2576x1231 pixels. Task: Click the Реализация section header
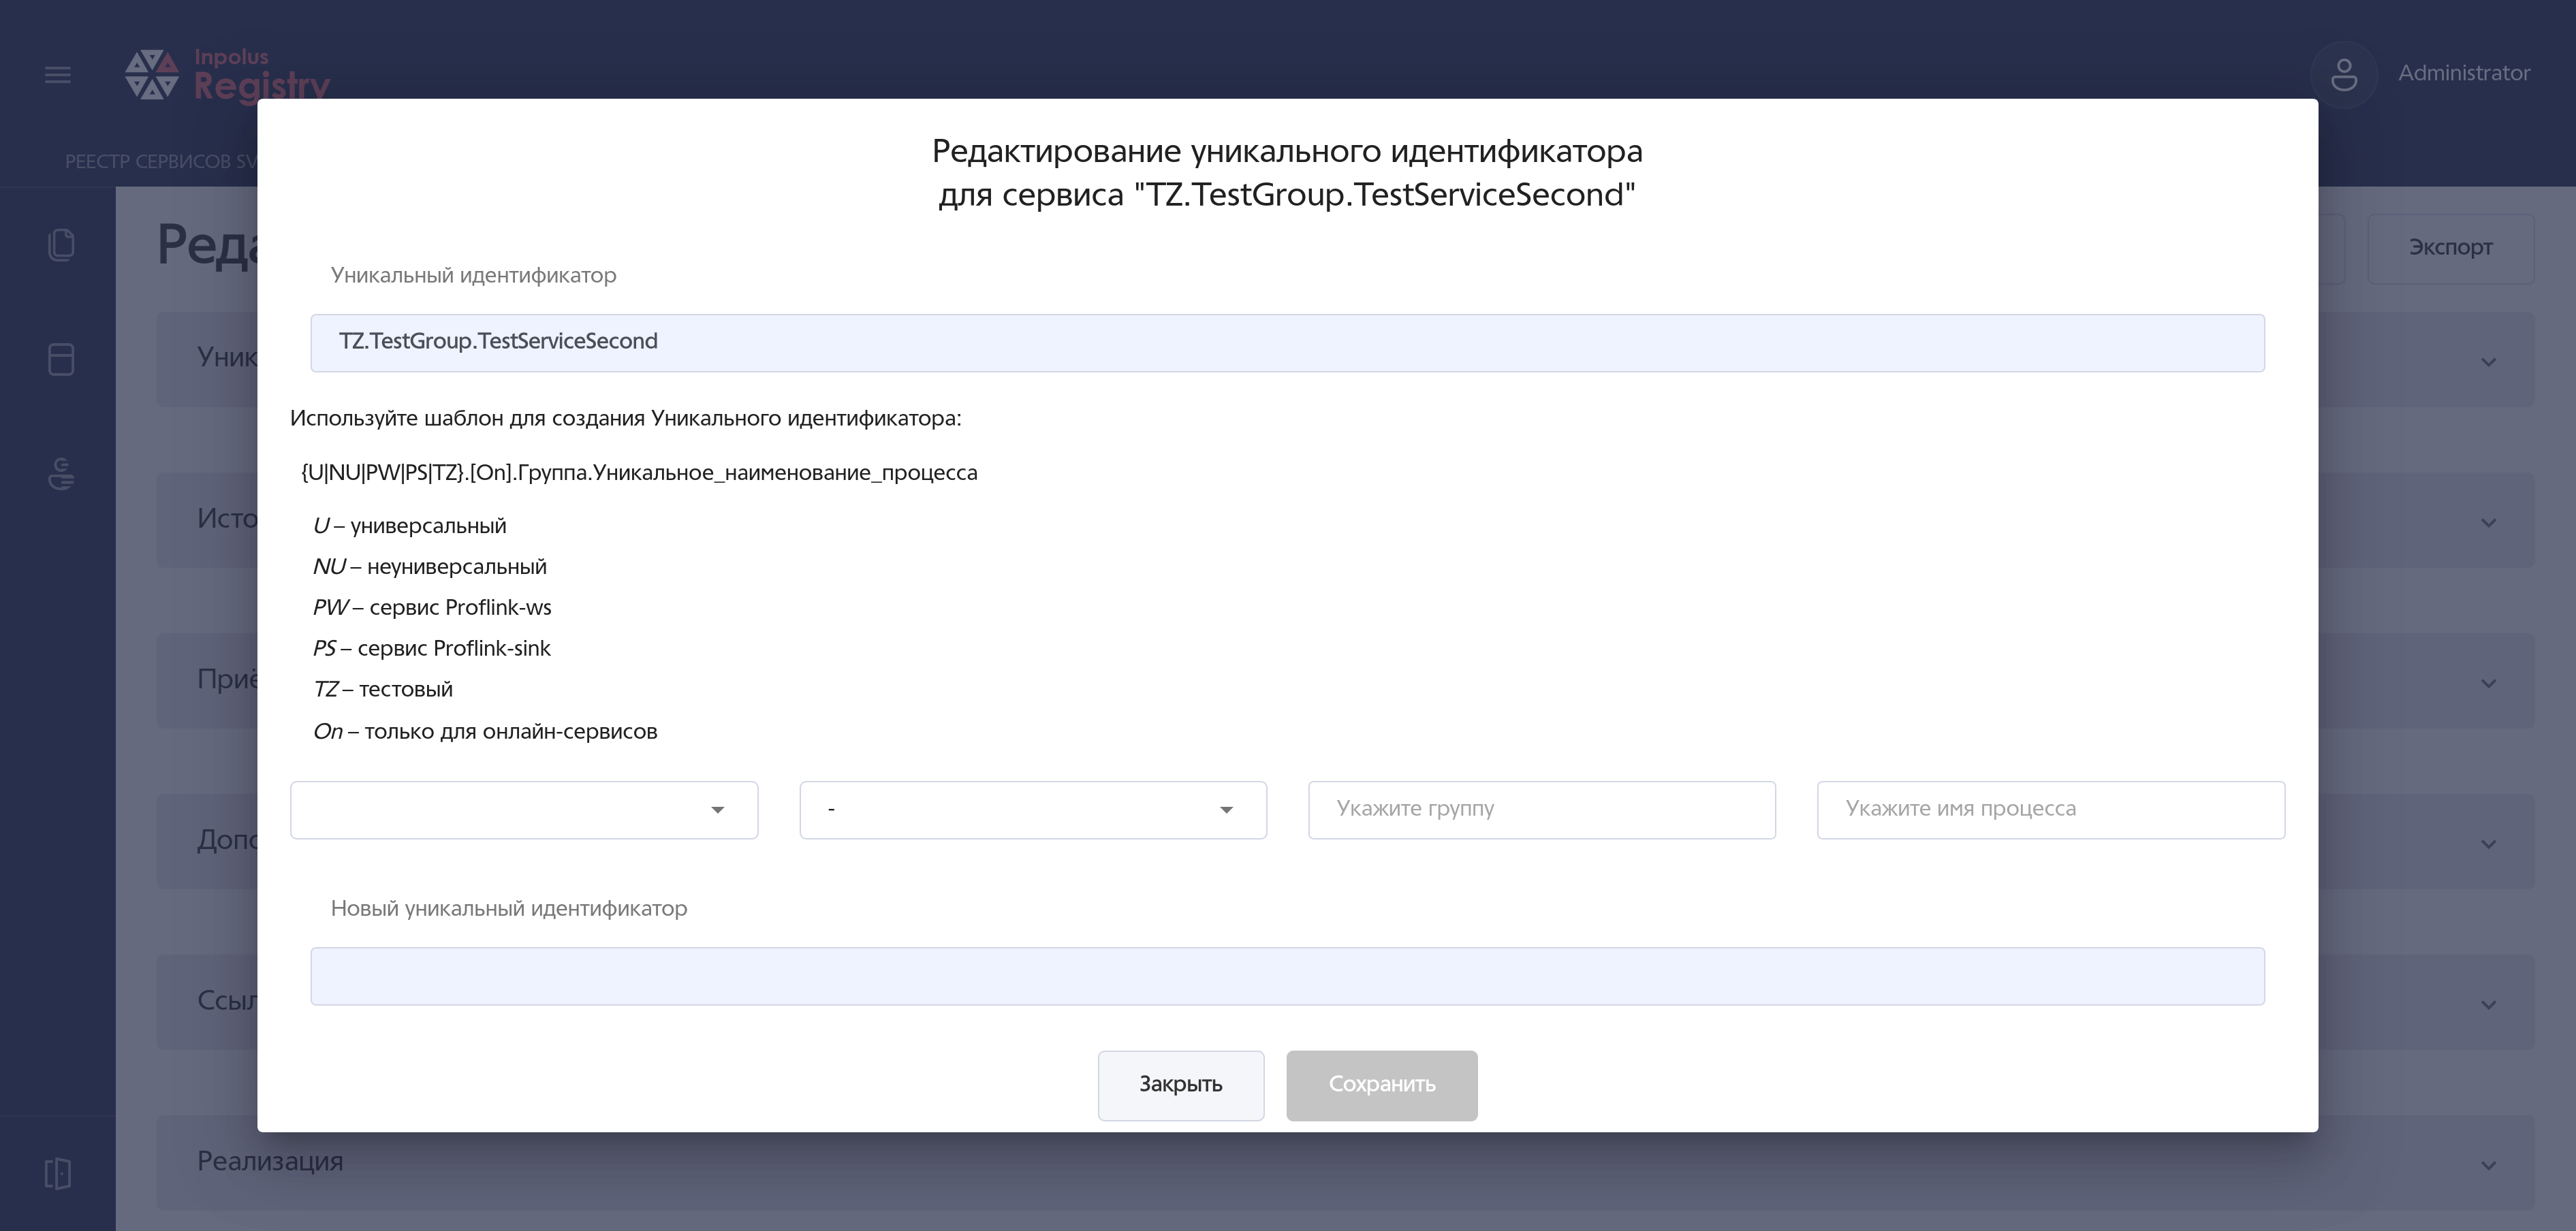(x=1345, y=1163)
